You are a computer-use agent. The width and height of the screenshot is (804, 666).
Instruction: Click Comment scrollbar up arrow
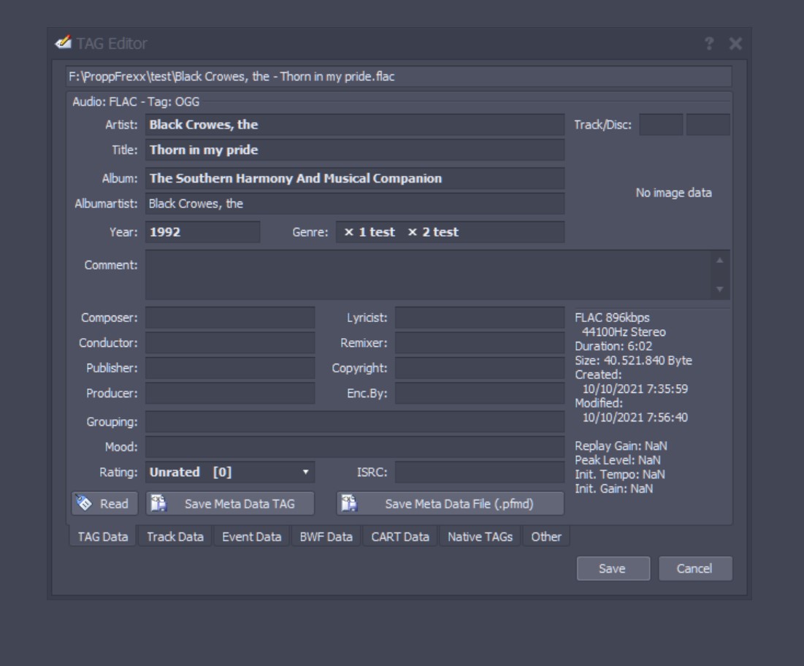coord(720,260)
